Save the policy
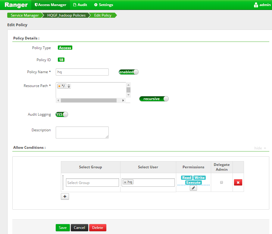272x234 pixels. [63, 228]
